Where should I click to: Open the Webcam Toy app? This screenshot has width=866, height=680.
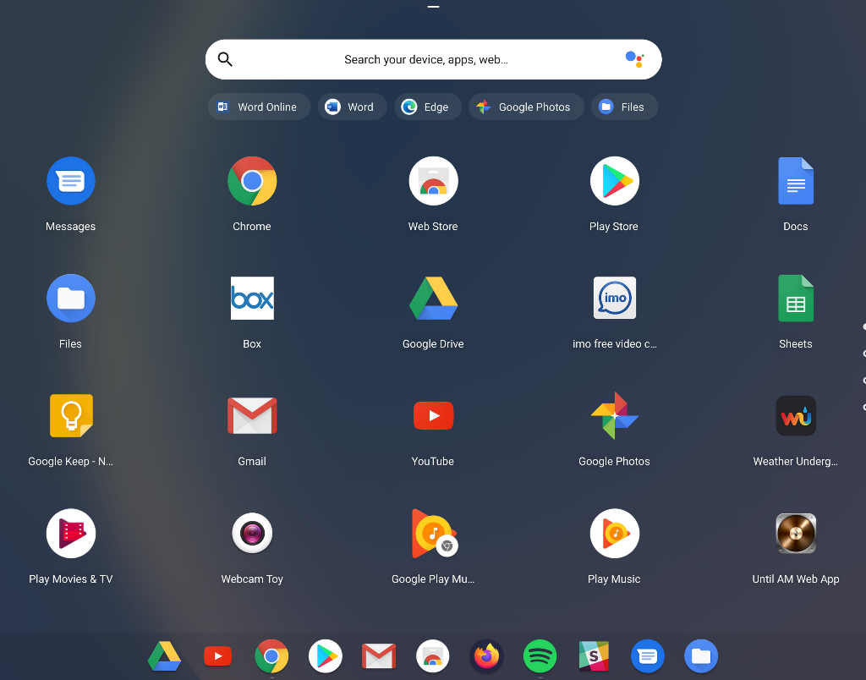click(x=252, y=534)
